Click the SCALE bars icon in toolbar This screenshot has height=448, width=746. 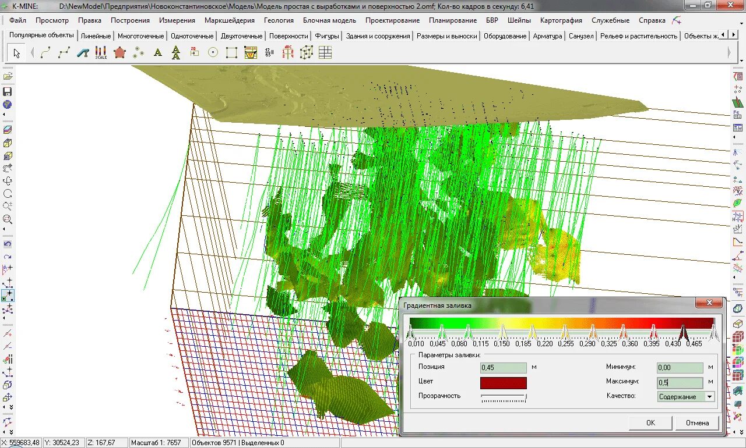tap(101, 53)
